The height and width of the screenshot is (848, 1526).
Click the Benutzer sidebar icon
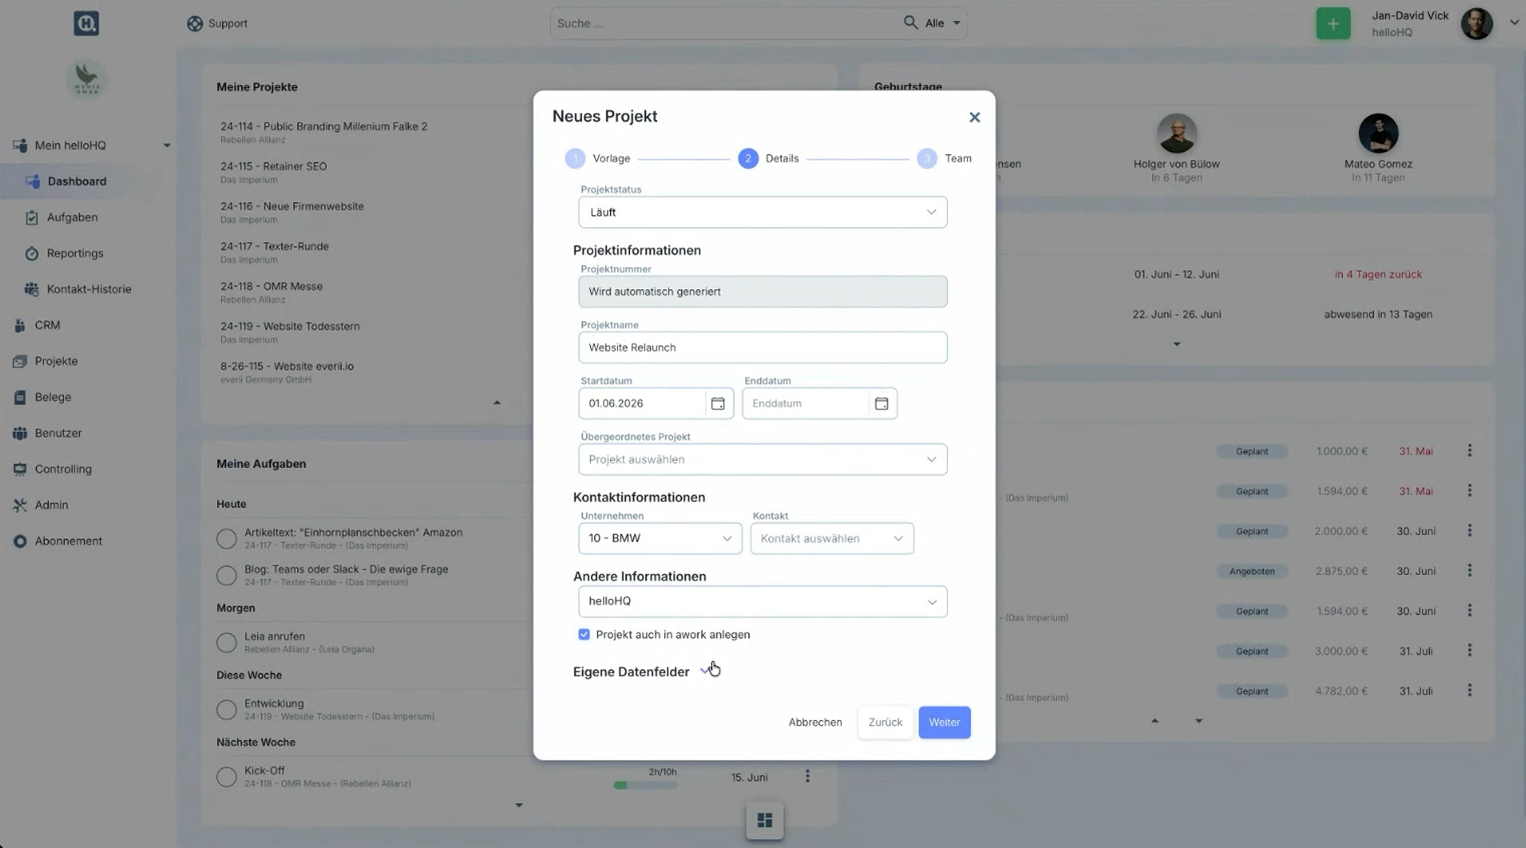[x=20, y=434]
